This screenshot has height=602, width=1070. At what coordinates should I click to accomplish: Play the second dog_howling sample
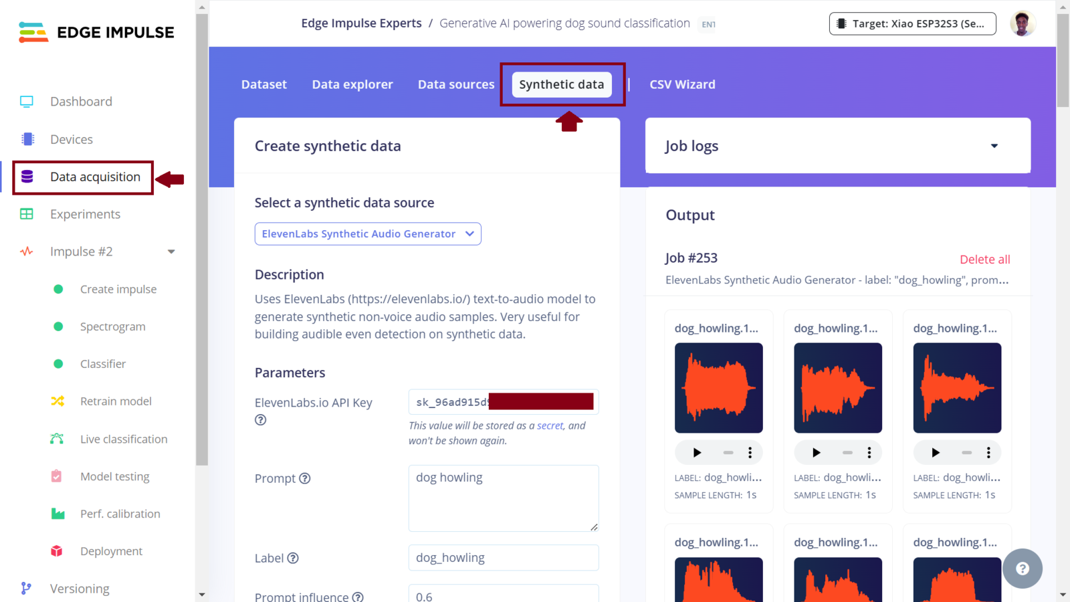tap(816, 453)
